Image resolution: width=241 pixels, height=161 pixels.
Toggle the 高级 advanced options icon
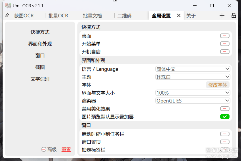click(44, 150)
